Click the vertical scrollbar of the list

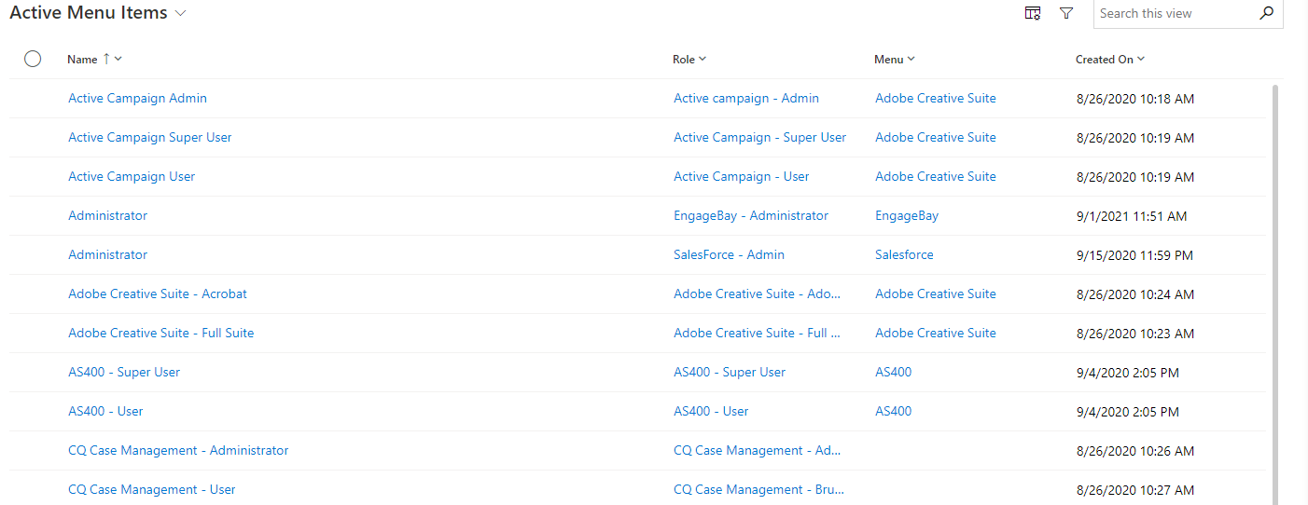1274,280
